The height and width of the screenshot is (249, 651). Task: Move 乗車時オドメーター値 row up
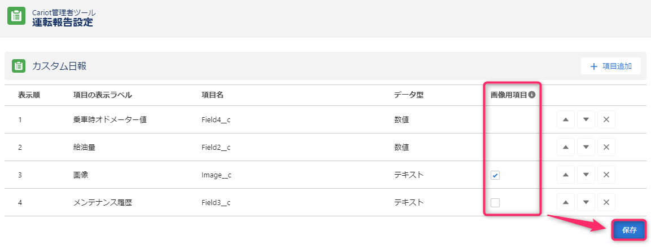tap(566, 120)
